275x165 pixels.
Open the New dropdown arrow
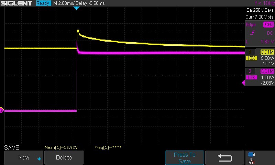click(x=39, y=159)
